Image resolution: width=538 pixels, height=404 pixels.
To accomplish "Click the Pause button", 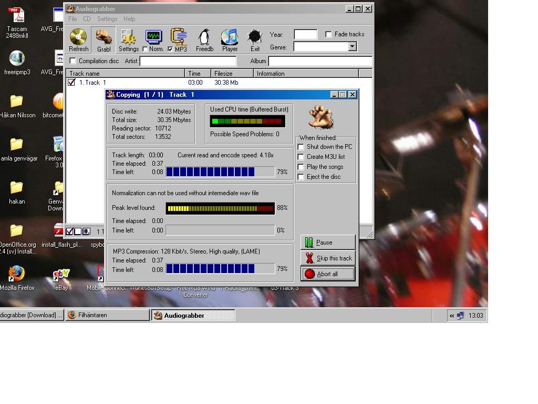I will (x=328, y=242).
